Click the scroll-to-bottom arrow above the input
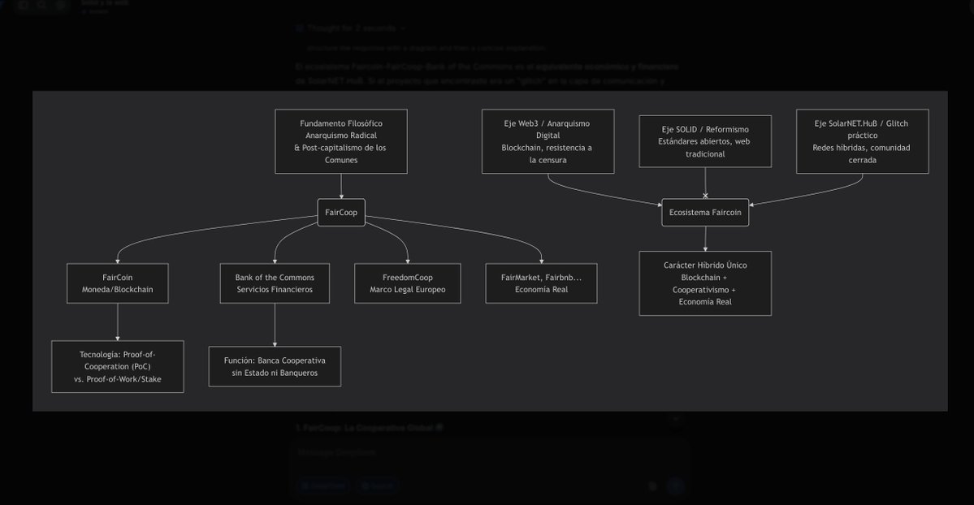Image resolution: width=974 pixels, height=505 pixels. pos(675,419)
